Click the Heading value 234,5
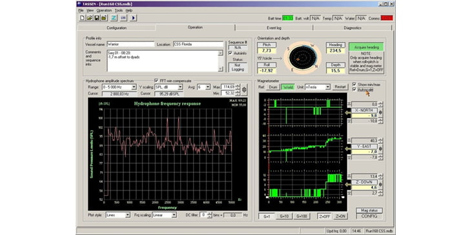 336,50
